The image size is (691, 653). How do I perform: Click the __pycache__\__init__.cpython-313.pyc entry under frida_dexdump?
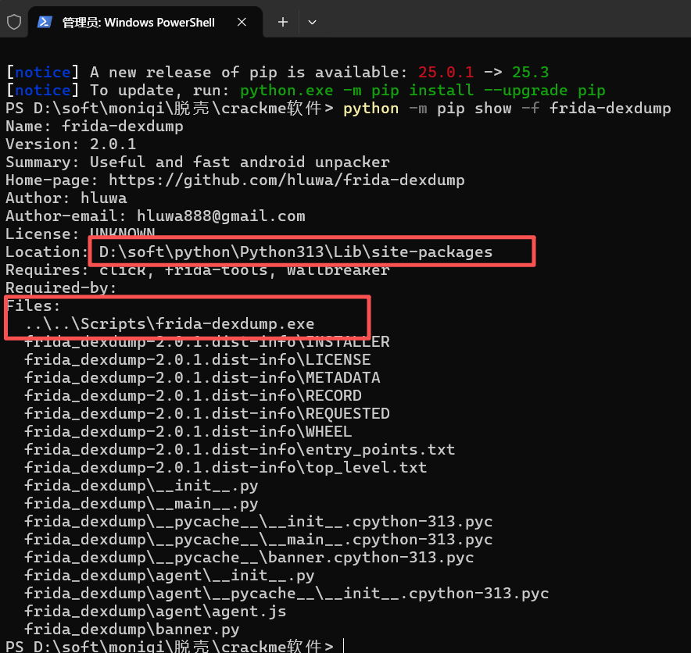pos(258,522)
